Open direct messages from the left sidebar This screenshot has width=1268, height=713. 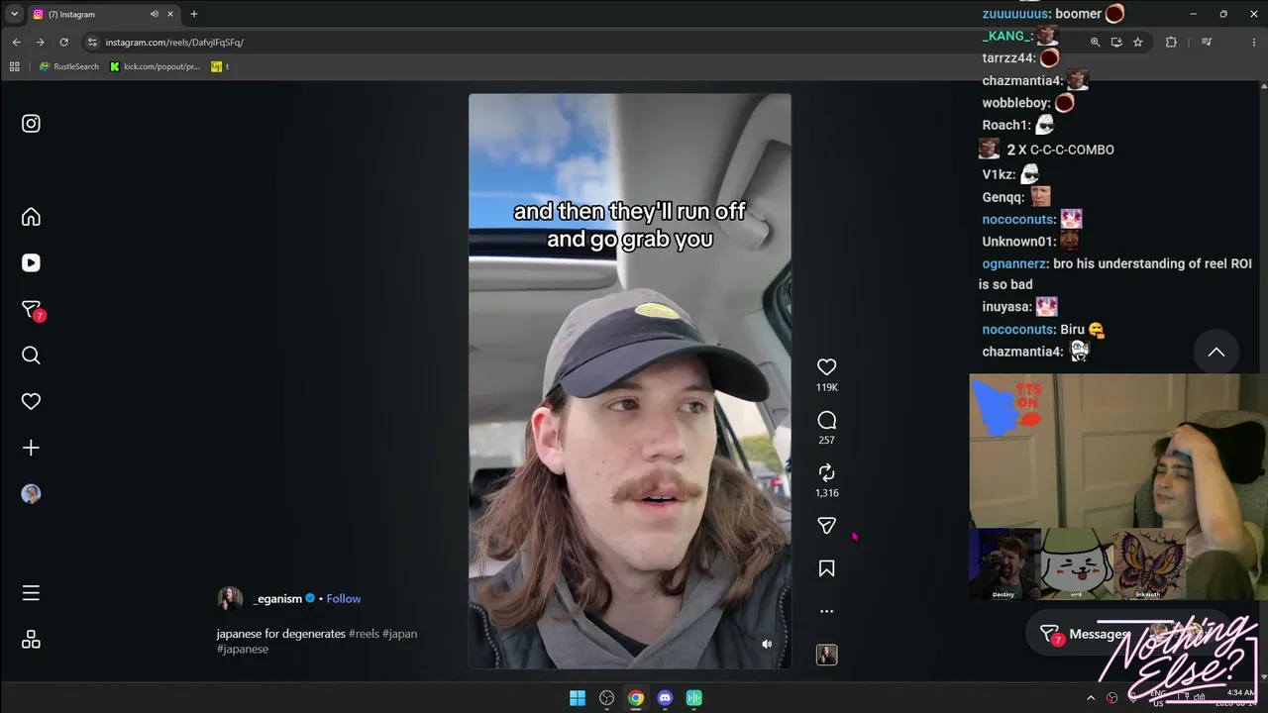tap(32, 310)
